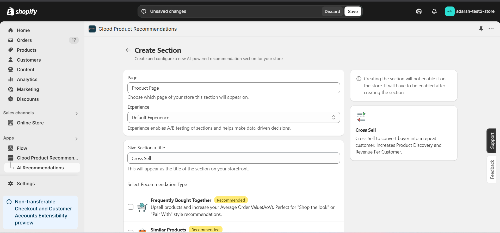500x233 pixels.
Task: Go to Orders in sidebar
Action: [24, 40]
